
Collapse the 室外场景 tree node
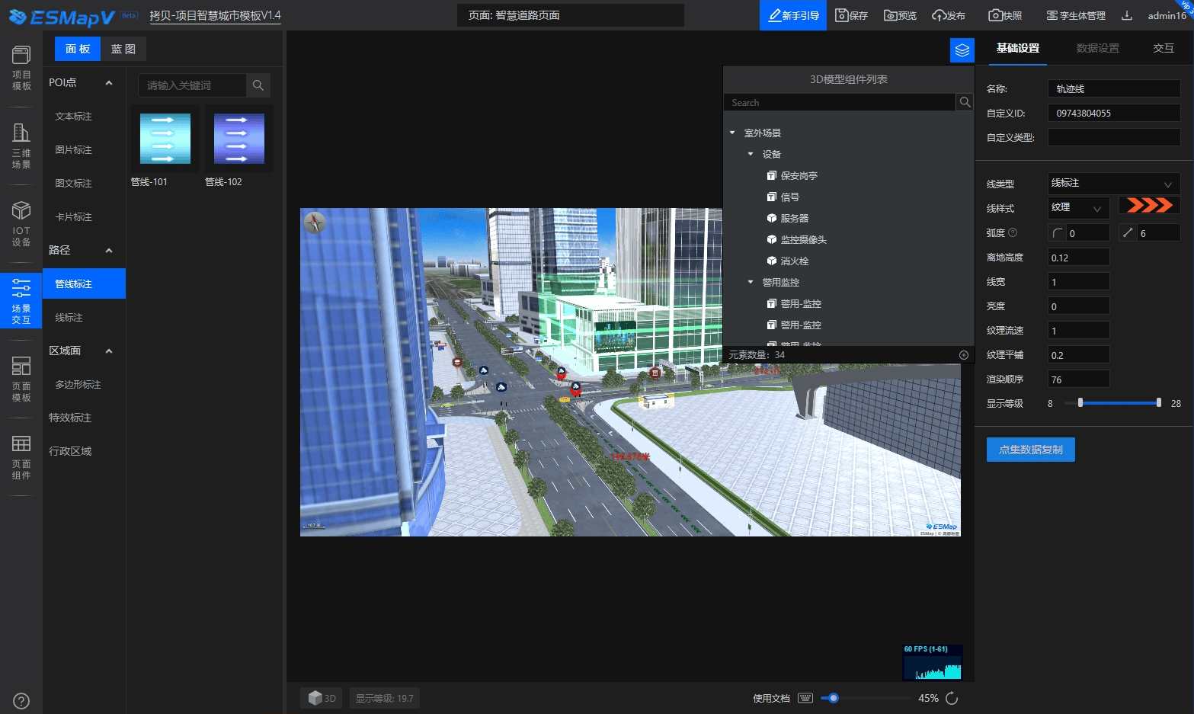click(x=734, y=132)
